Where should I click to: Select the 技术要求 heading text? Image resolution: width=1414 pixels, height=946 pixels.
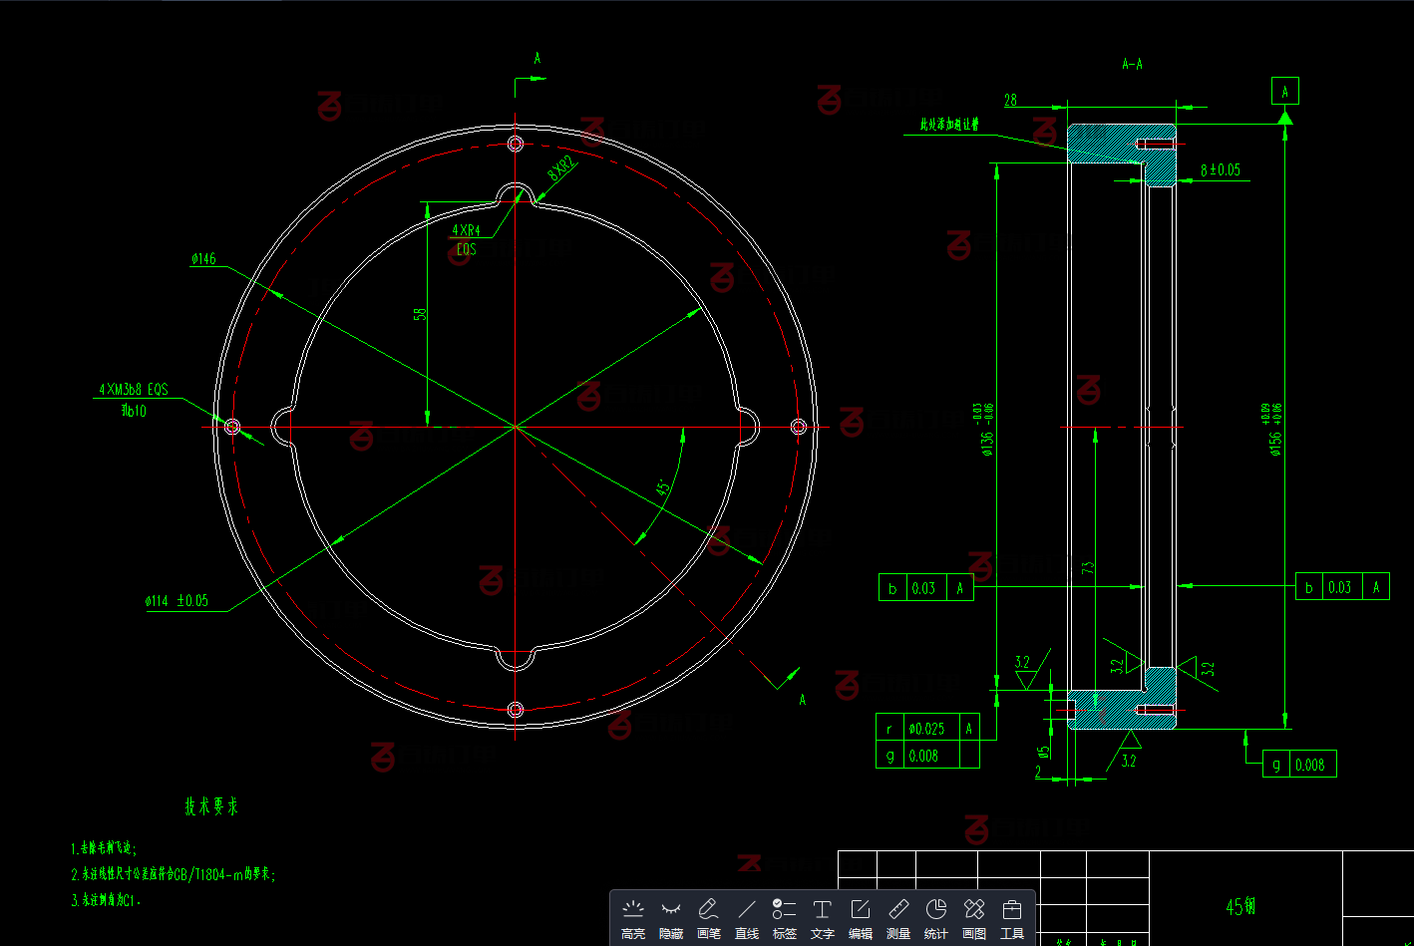click(x=211, y=806)
